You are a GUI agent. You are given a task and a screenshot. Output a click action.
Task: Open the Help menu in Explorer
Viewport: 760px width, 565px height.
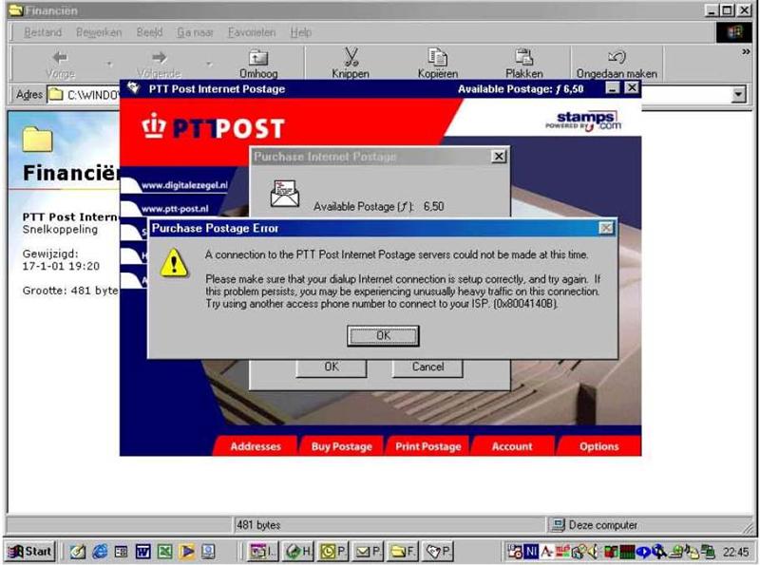click(301, 32)
